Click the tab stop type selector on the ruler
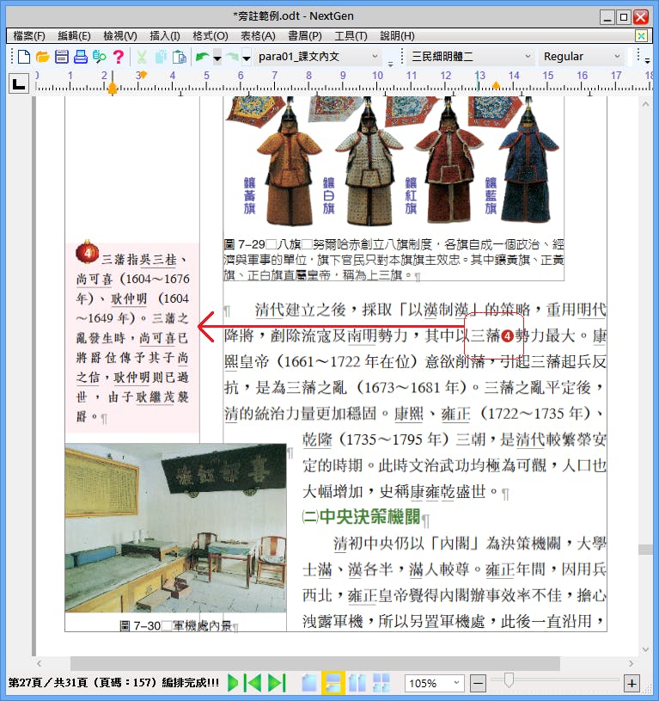Viewport: 659px width, 701px height. click(x=19, y=83)
